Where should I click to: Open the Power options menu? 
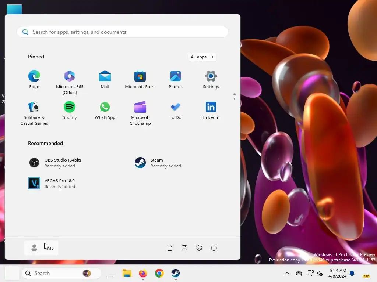(214, 248)
